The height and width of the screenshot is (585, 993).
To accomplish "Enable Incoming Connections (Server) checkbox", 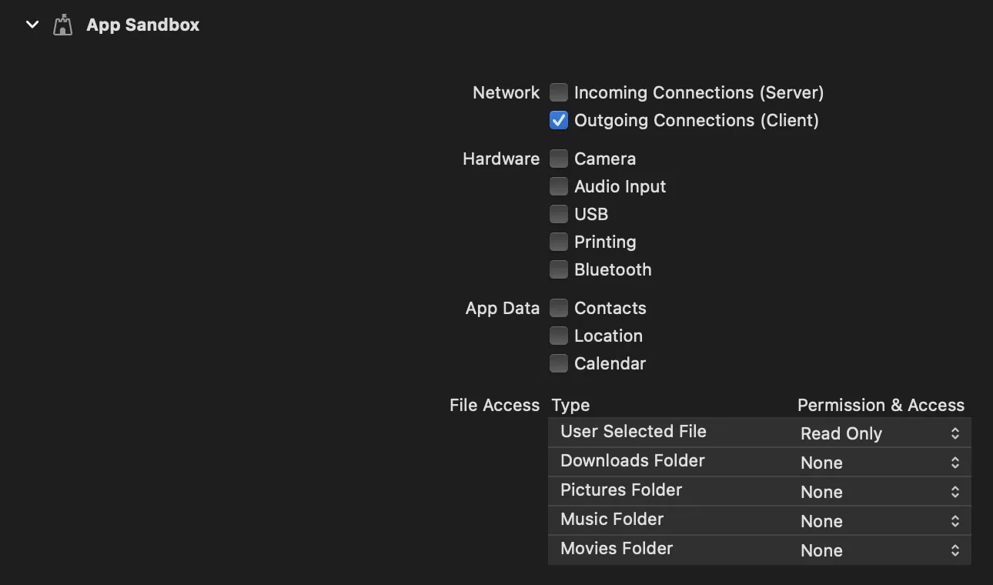I will coord(559,93).
